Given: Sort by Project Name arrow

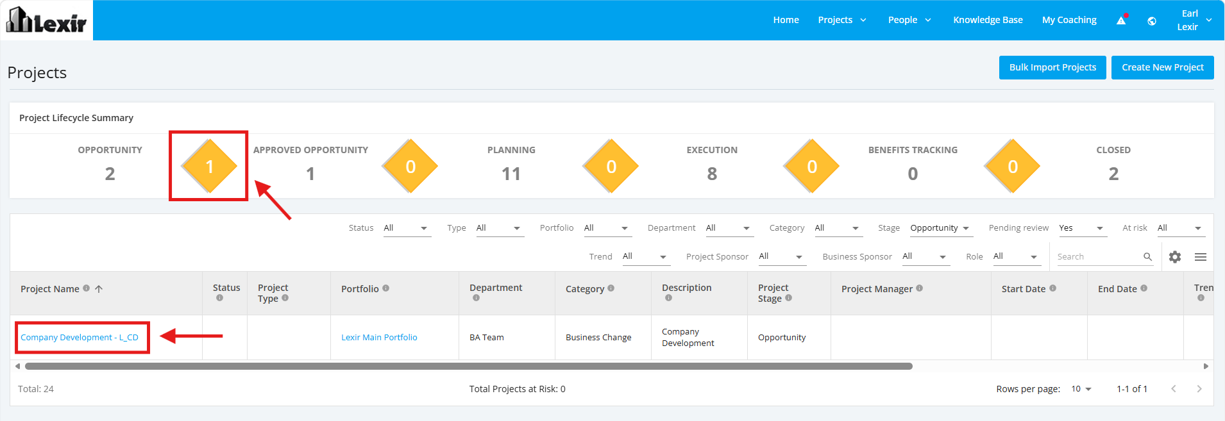Looking at the screenshot, I should [99, 289].
